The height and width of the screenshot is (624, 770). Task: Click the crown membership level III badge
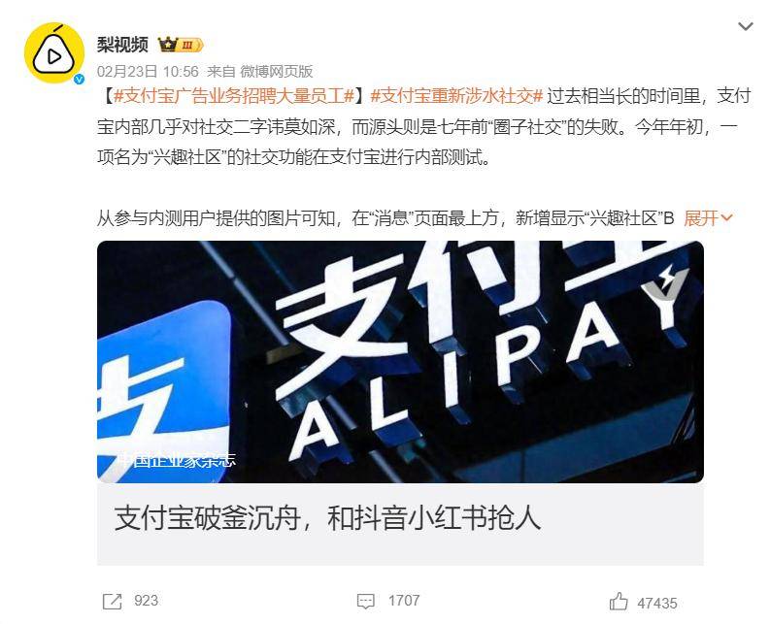coord(181,46)
